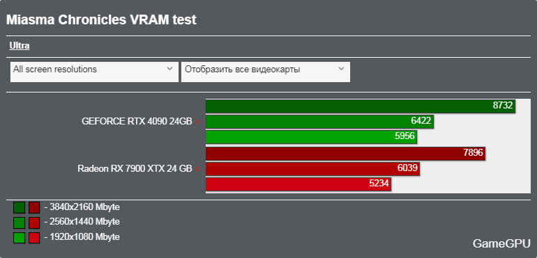
Task: Click the 6422 RTX 4090 1440p bar
Action: pyautogui.click(x=319, y=122)
